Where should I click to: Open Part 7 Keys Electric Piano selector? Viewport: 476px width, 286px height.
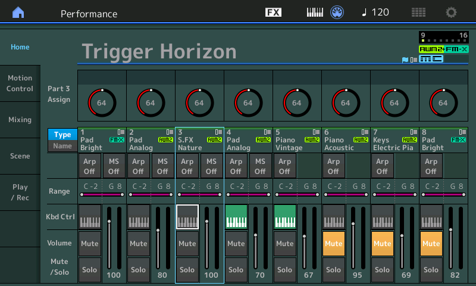[394, 139]
